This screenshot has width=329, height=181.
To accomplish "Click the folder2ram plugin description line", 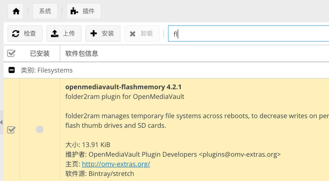I will (x=125, y=96).
